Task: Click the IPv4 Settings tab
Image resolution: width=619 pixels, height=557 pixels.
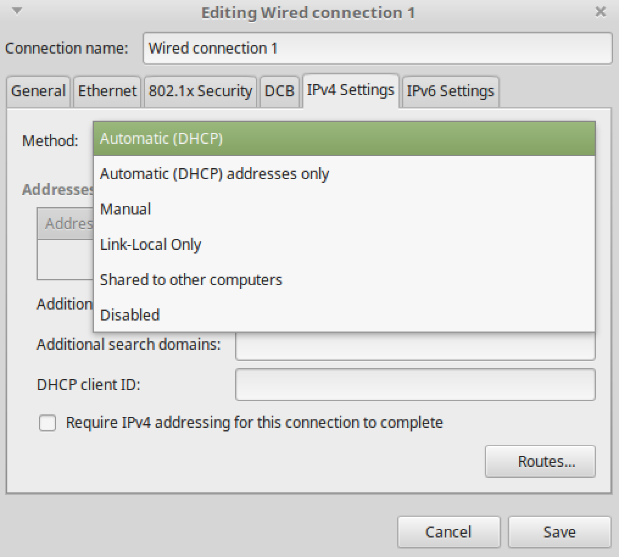Action: 350,90
